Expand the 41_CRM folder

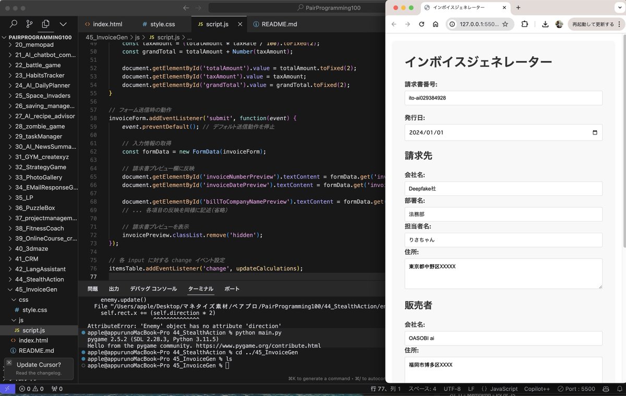tap(26, 259)
